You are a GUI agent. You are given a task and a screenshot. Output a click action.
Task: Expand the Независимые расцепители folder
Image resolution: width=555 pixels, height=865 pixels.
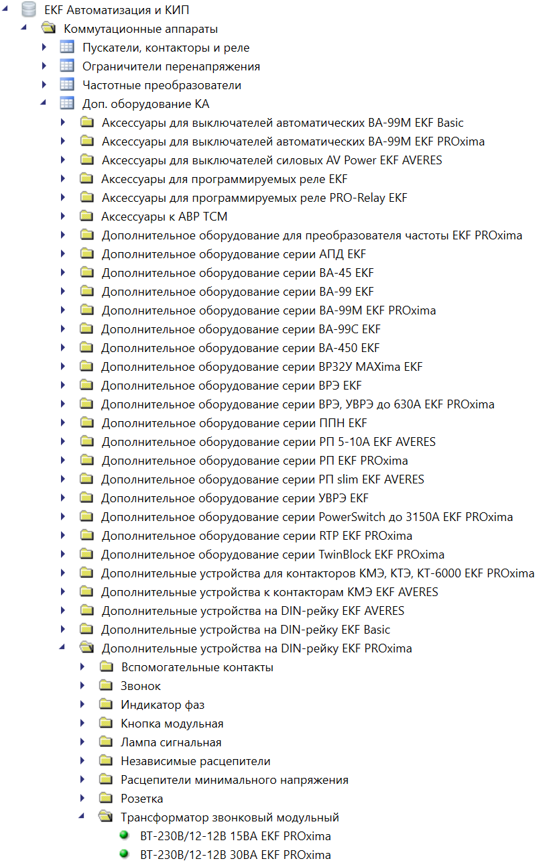coord(83,761)
